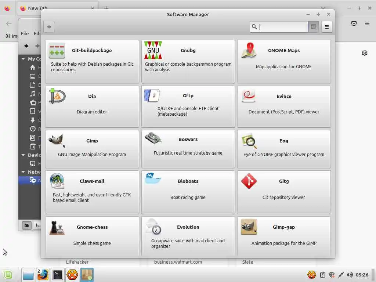Close the Firefox New Tab tab
The width and height of the screenshot is (376, 282).
tap(93, 8)
